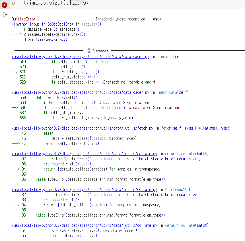Click the '<listcomp>(.0)' frame name
Image resolution: width=245 pixels, height=241 pixels.
point(179,190)
